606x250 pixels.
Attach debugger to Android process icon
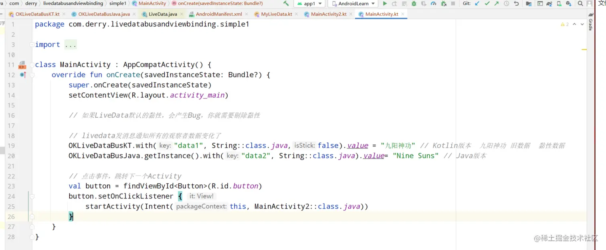tap(444, 4)
